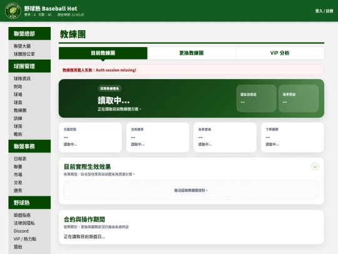Click the 聯盟總部 sidebar section header
338x254 pixels.
[x=29, y=34]
